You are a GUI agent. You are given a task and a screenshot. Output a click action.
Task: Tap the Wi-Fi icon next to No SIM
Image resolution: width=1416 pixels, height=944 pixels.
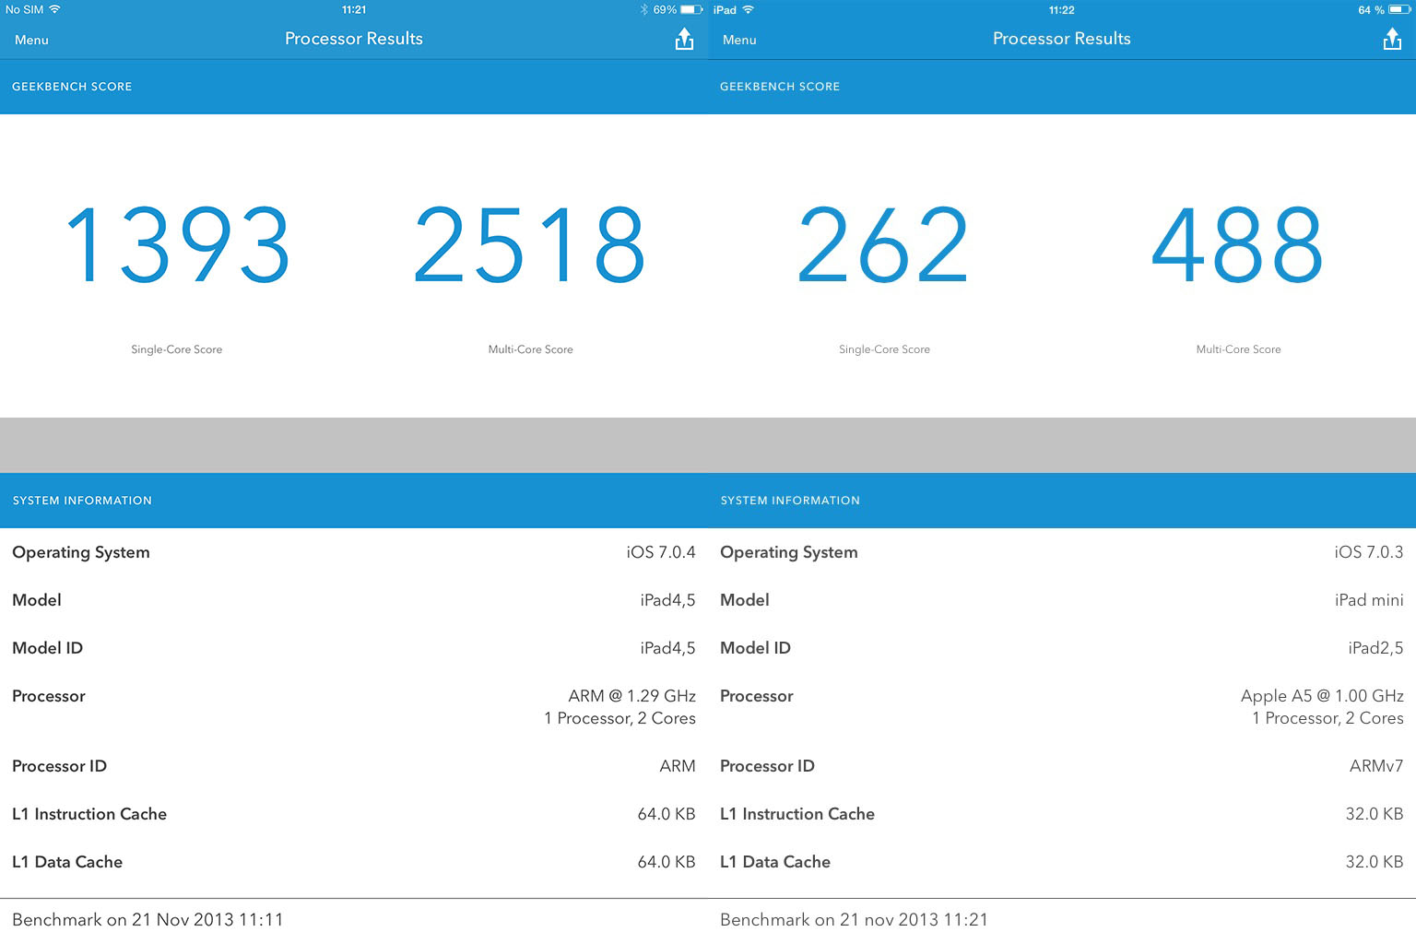[55, 9]
